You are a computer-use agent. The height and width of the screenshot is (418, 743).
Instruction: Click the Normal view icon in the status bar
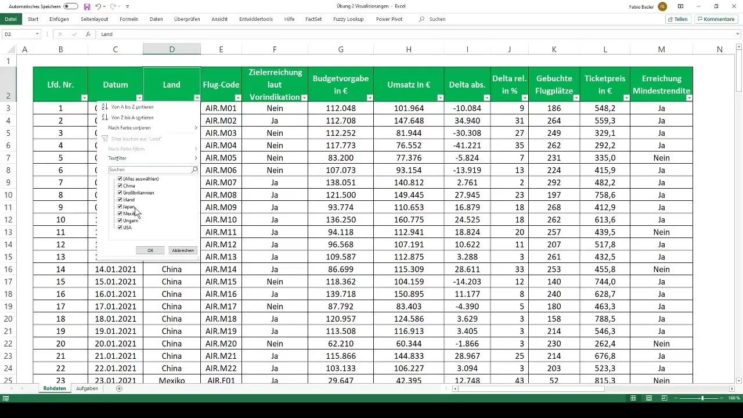click(634, 398)
